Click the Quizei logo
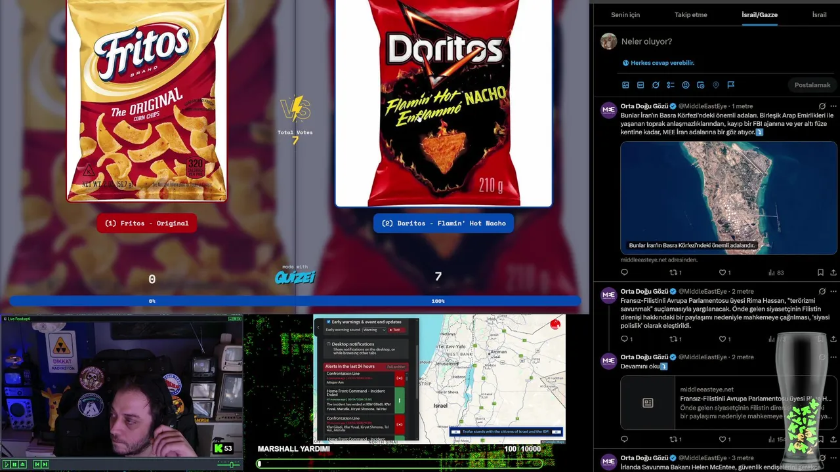 point(295,277)
